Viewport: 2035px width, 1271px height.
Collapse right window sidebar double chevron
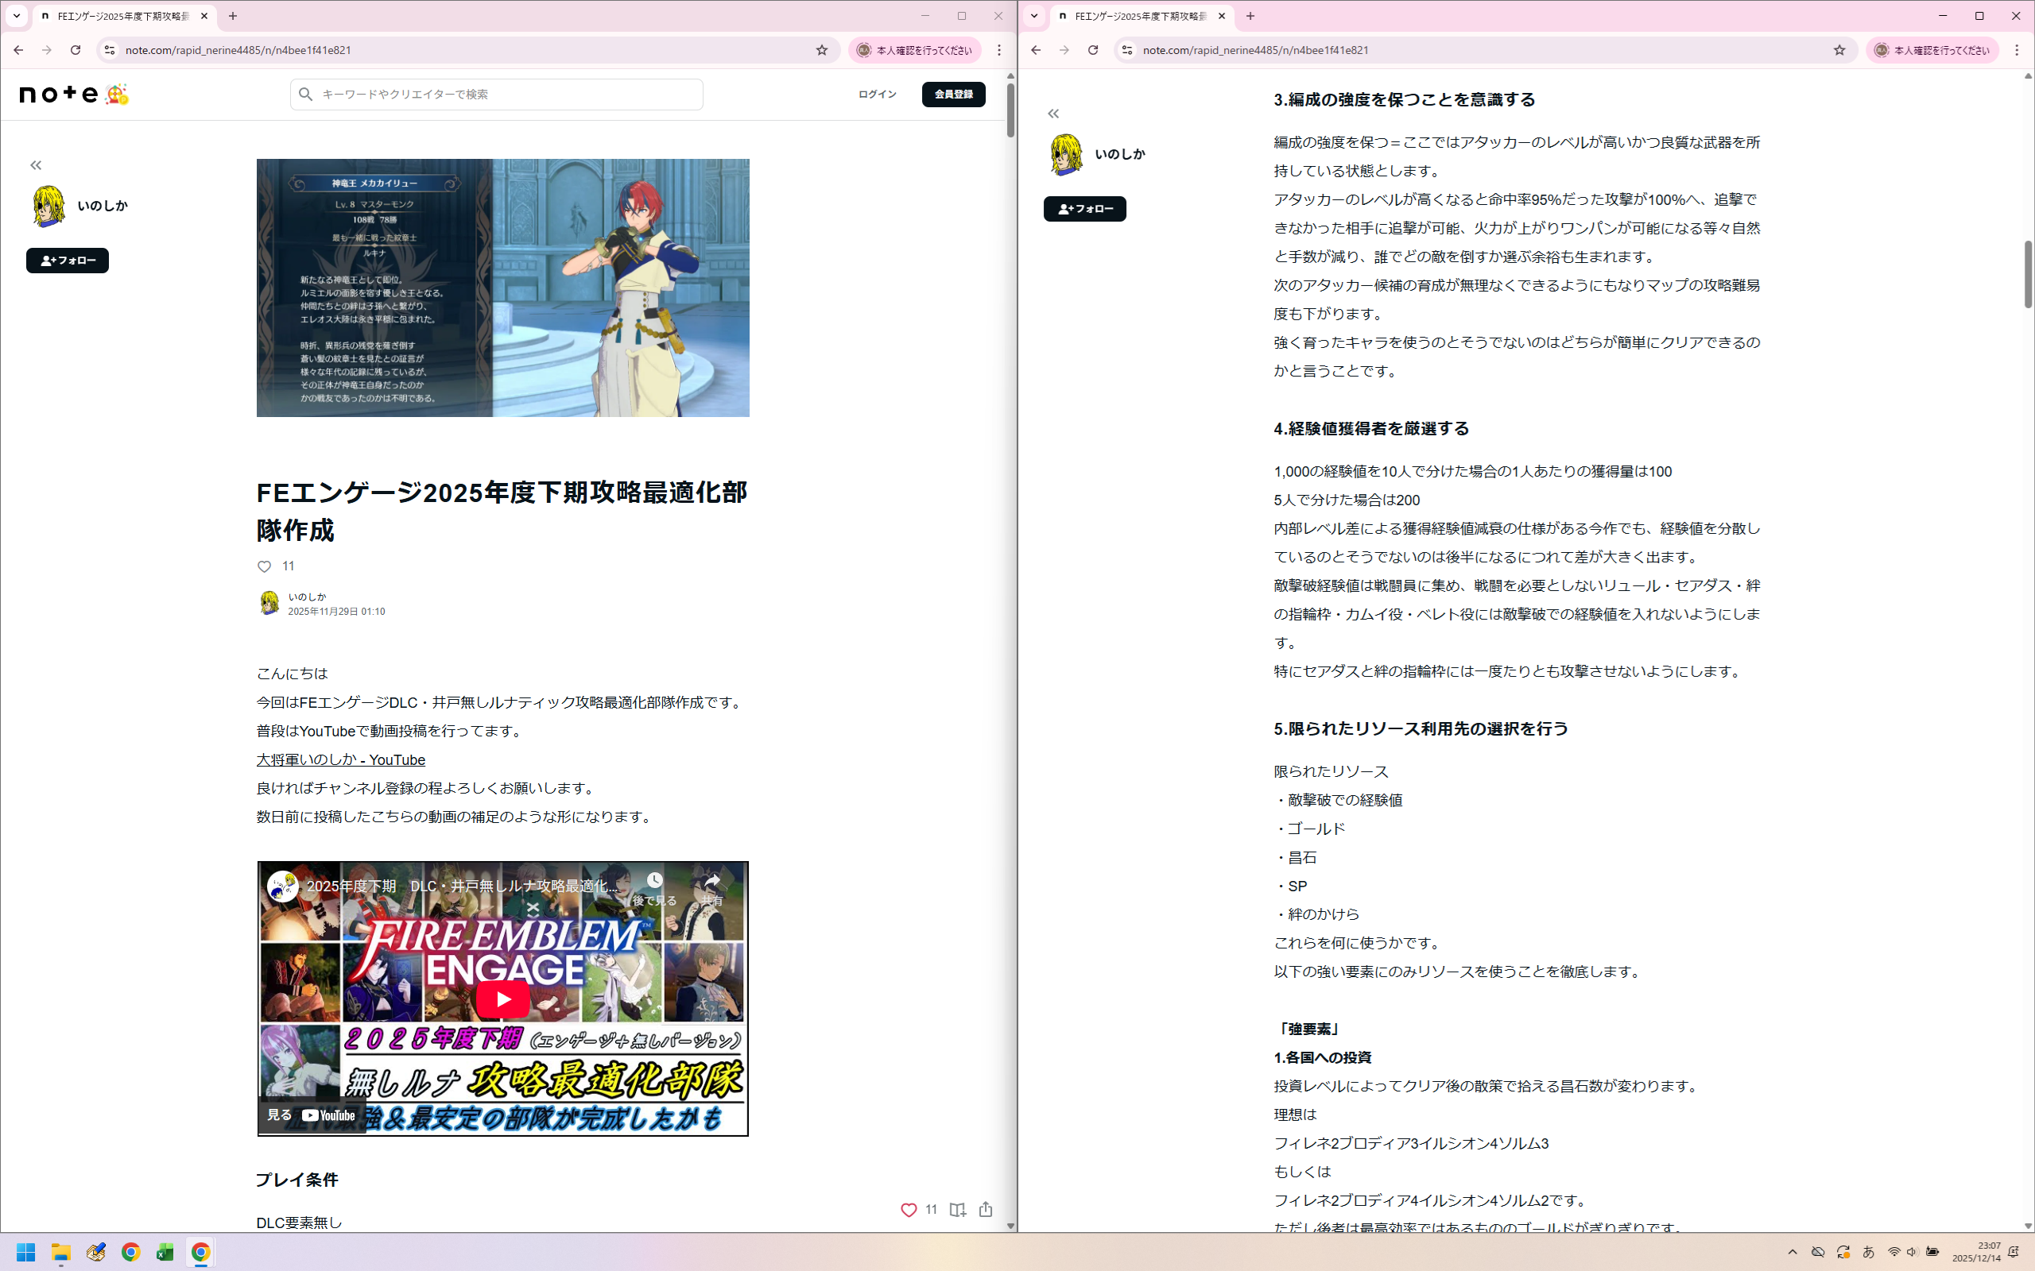tap(1052, 114)
